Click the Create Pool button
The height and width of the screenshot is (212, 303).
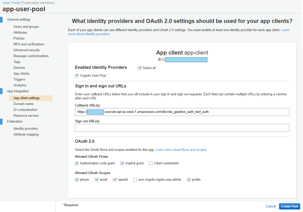289,206
